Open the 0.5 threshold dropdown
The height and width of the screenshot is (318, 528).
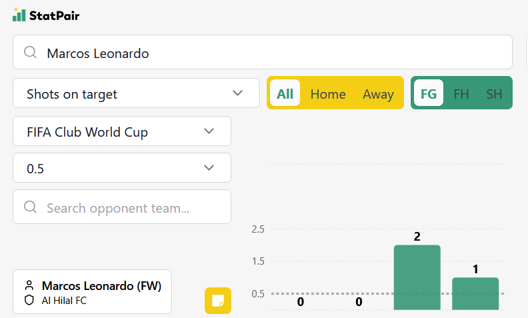pyautogui.click(x=122, y=168)
